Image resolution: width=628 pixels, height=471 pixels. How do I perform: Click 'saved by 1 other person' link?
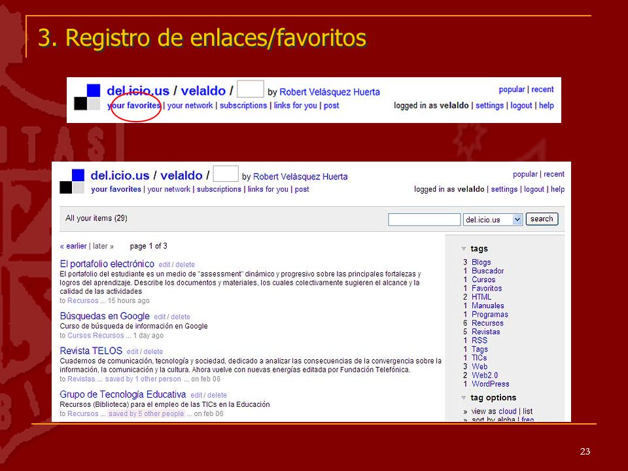(143, 379)
